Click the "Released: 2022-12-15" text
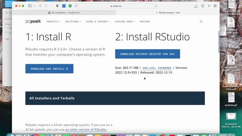The image size is (242, 136). (156, 73)
